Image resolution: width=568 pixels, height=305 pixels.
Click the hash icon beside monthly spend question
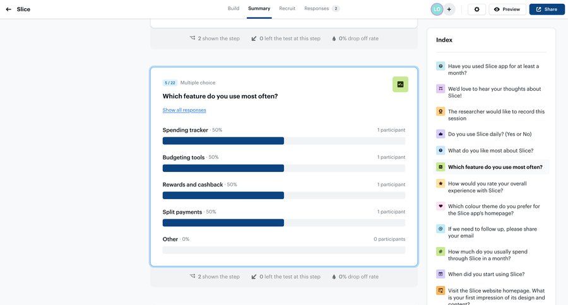click(x=441, y=251)
